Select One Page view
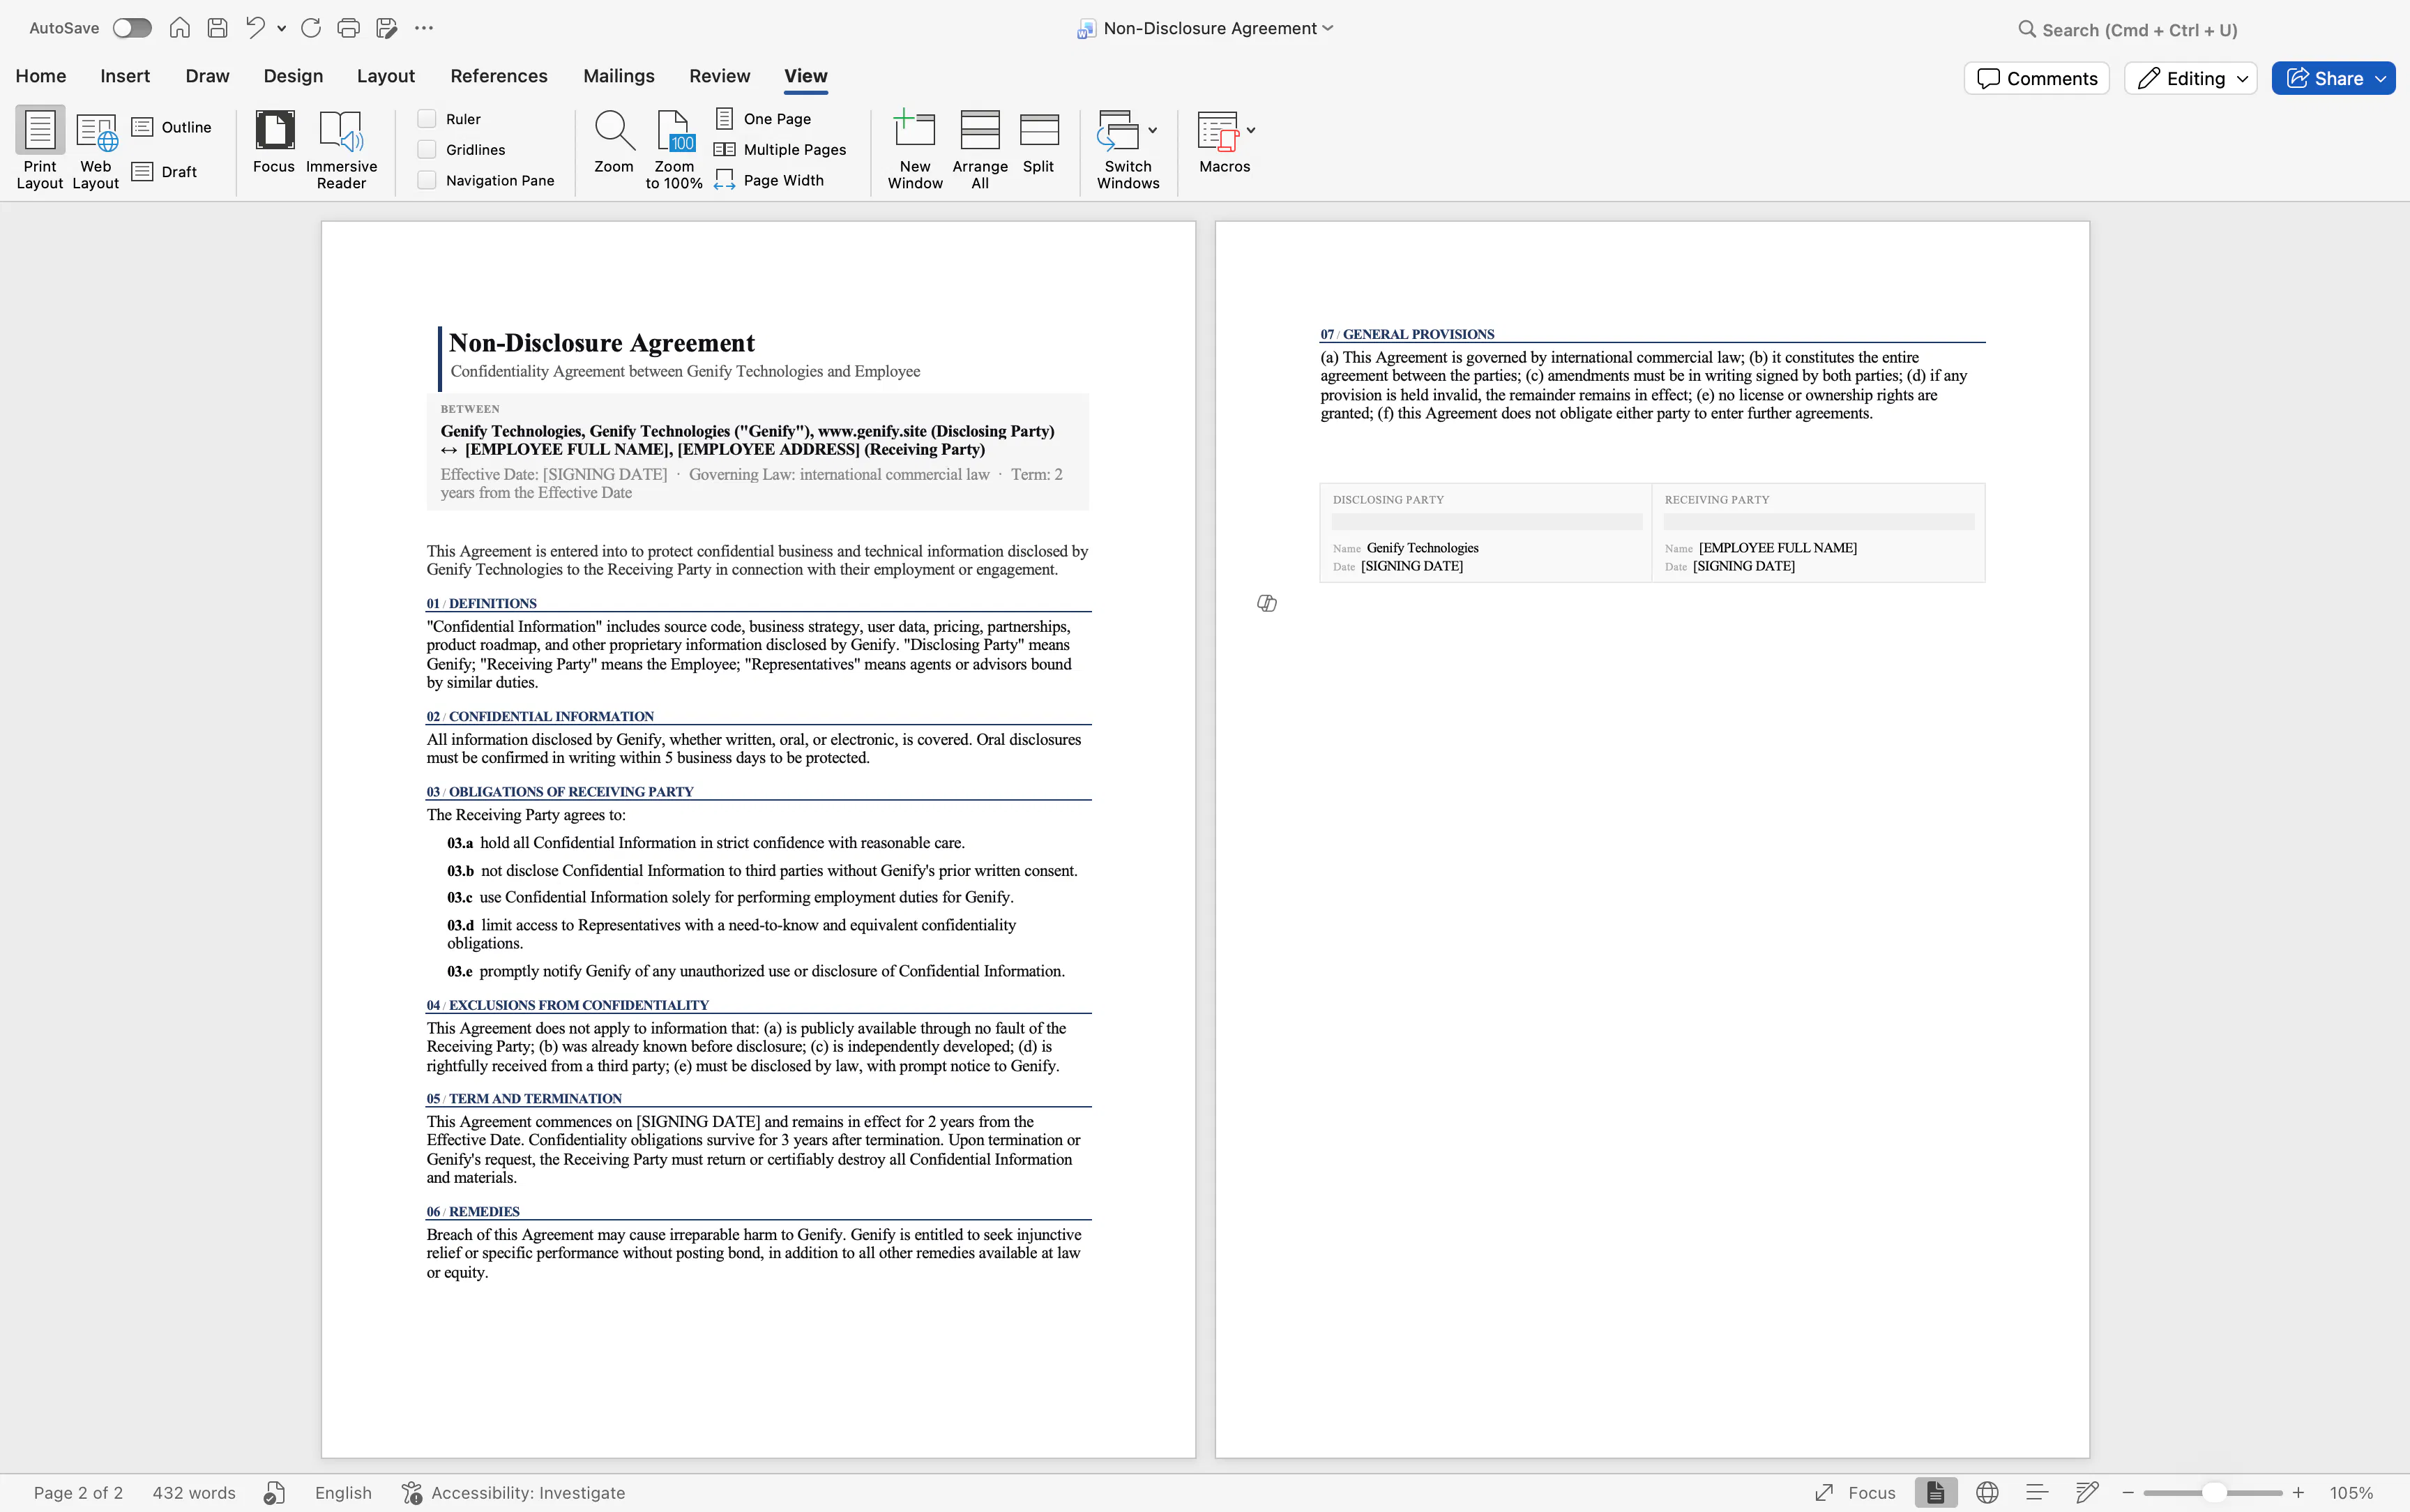Screen dimensions: 2410x1512 (764, 118)
